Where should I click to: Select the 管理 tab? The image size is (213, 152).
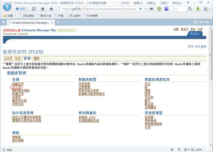27,59
